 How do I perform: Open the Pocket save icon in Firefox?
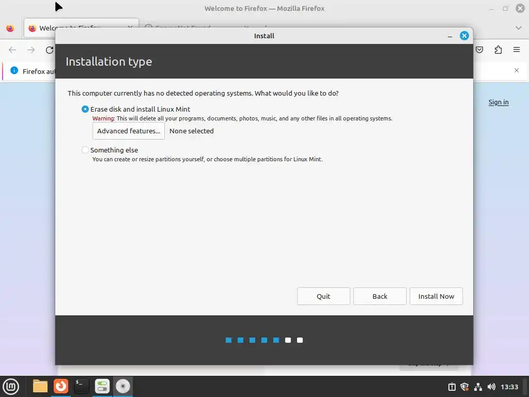tap(479, 50)
